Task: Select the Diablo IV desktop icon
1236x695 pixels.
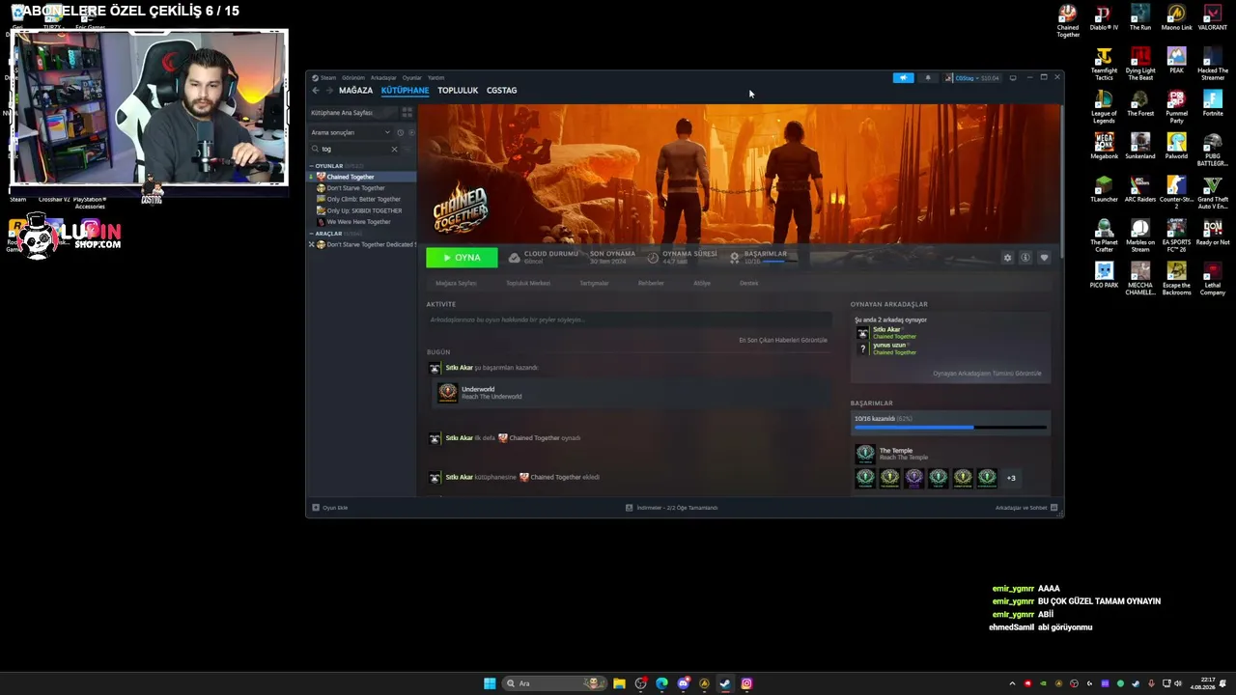Action: 1104,17
